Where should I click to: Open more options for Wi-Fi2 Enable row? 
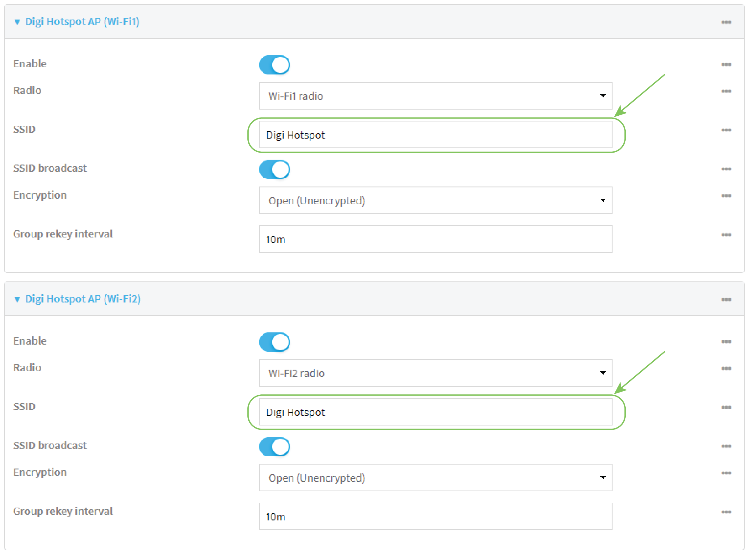pos(726,342)
